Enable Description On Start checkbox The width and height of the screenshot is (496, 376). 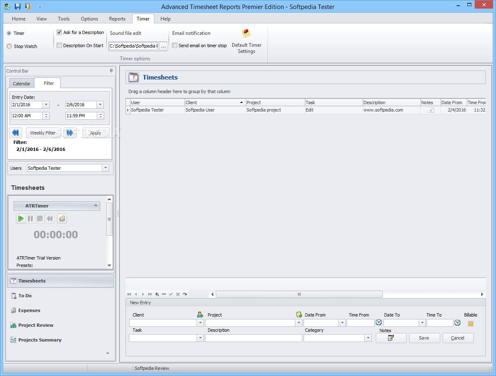59,46
